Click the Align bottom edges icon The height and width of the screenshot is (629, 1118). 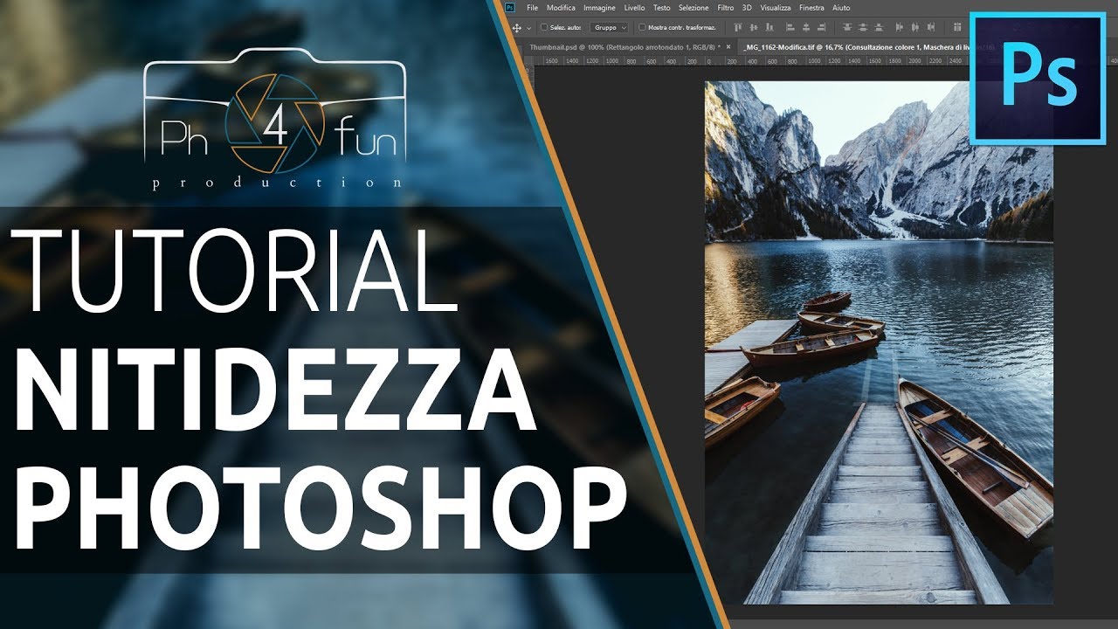[x=769, y=27]
